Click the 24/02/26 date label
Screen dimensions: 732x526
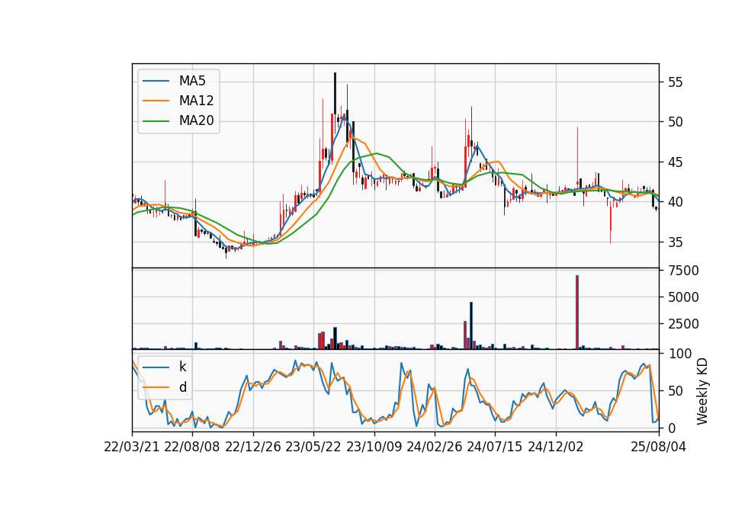434,447
